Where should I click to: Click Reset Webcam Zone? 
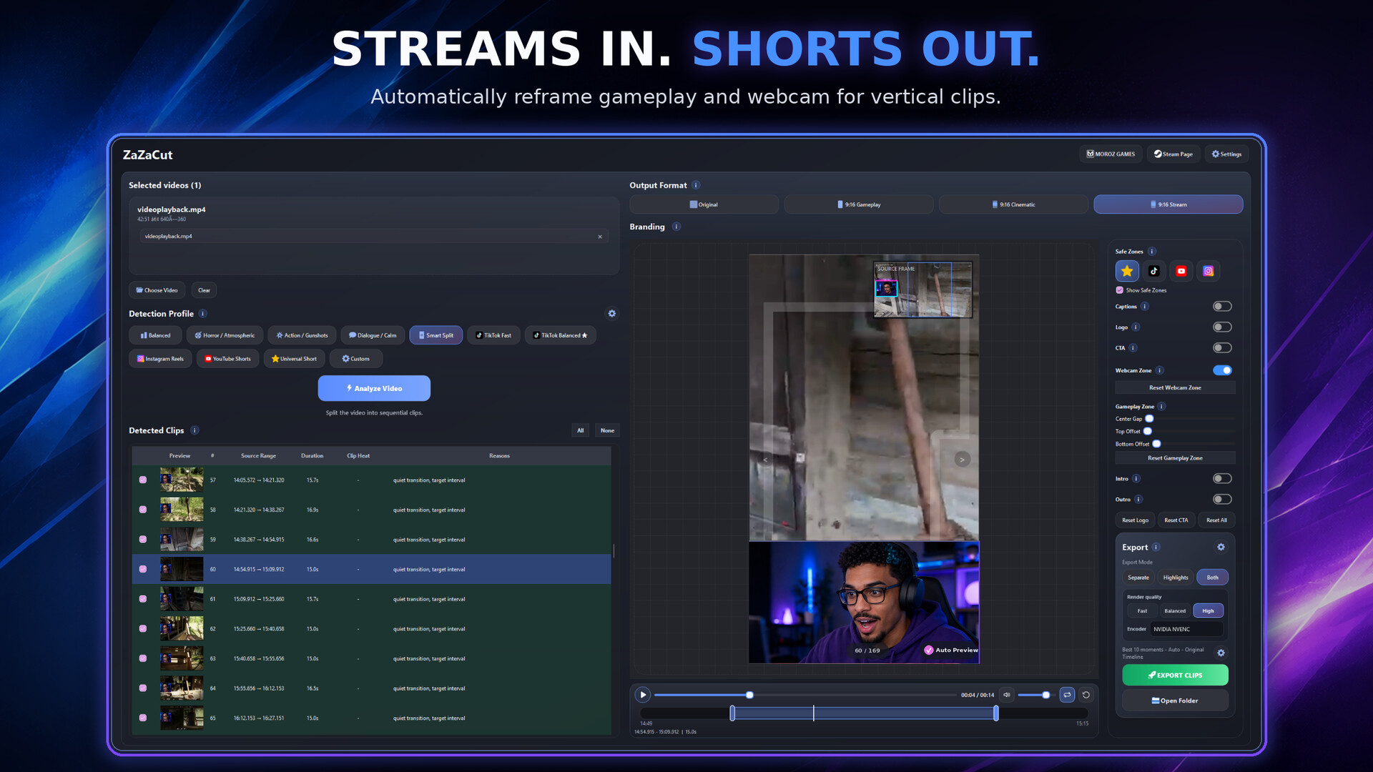click(1175, 387)
